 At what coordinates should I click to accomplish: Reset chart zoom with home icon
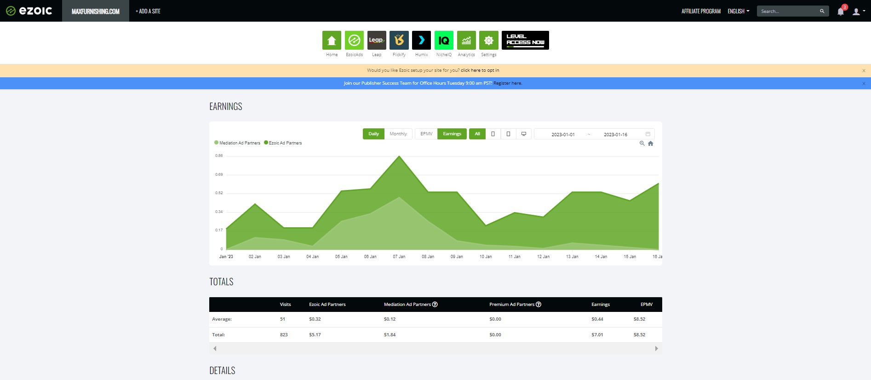click(x=651, y=144)
